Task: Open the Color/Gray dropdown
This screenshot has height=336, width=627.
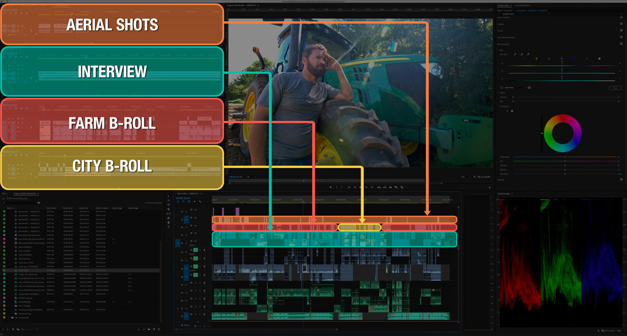Action: coord(515,87)
